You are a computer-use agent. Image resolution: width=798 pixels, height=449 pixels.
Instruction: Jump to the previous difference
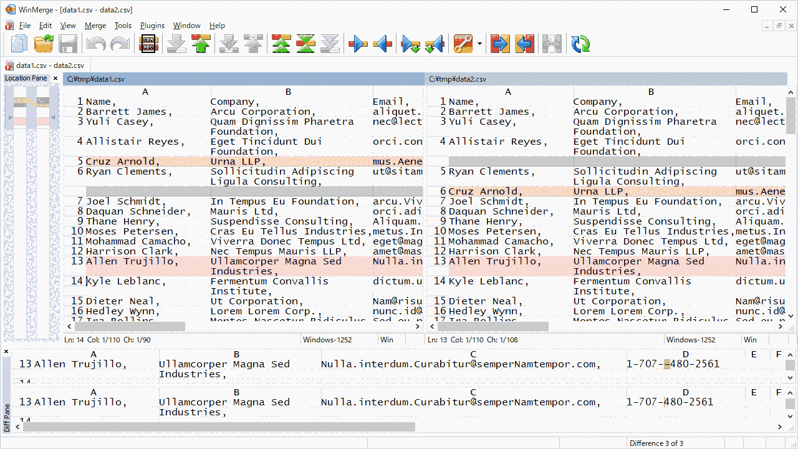(x=201, y=44)
